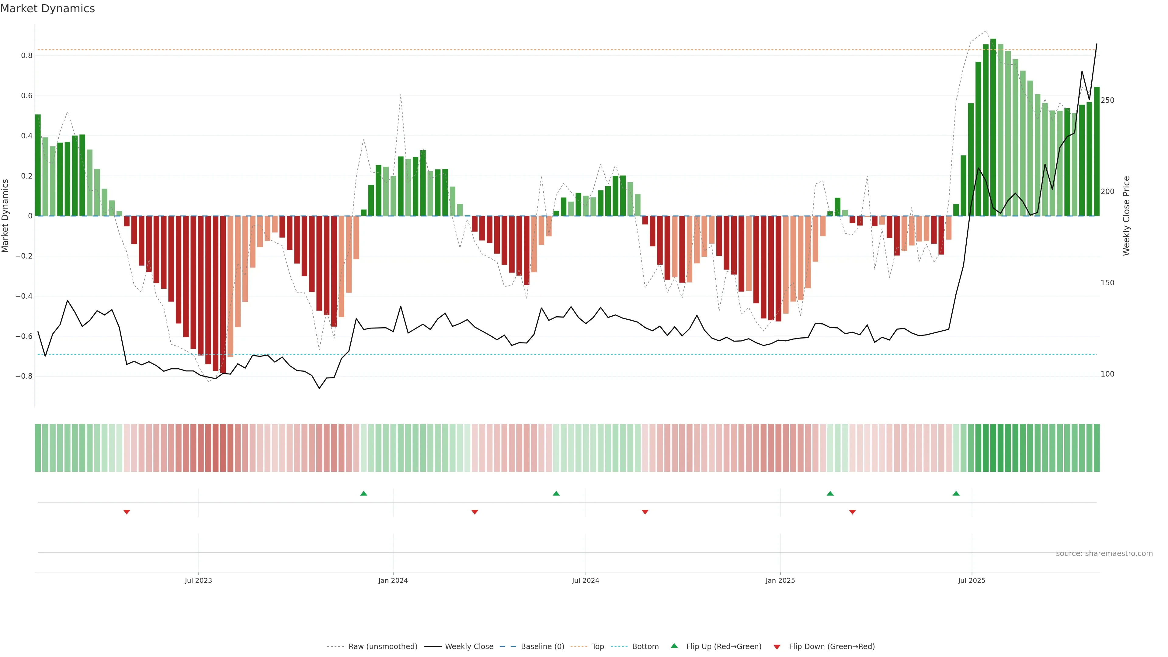This screenshot has height=657, width=1168.
Task: Toggle Flip Down (Green→Red) legend entry
Action: 832,647
